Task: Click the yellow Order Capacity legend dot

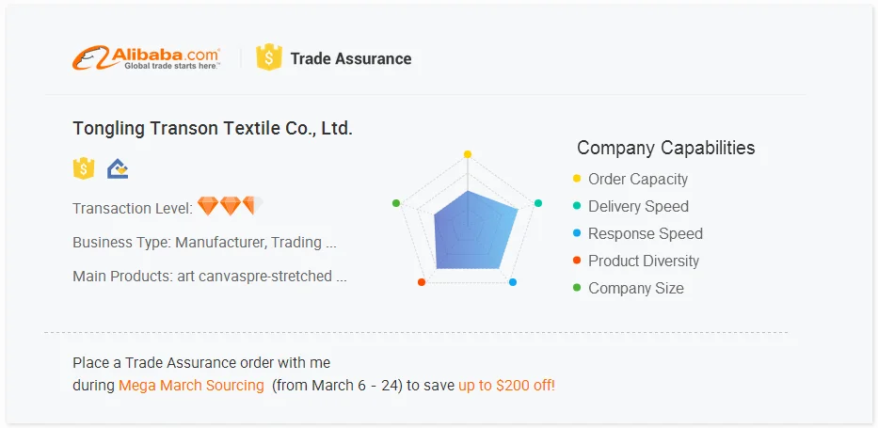Action: point(577,179)
